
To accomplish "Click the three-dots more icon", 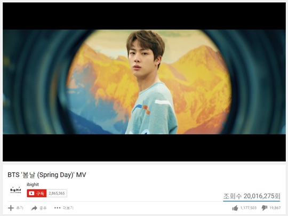I will 57,208.
